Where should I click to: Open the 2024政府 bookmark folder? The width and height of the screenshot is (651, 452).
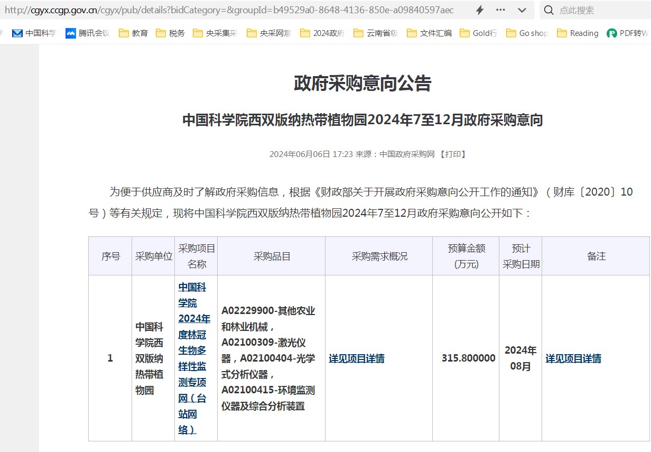pyautogui.click(x=322, y=33)
